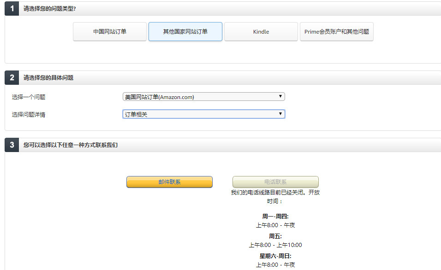
Task: Open the 订单相关 issue detail dropdown
Action: pos(203,114)
